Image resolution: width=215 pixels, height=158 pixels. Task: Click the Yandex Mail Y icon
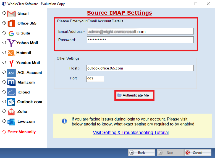point(11,63)
